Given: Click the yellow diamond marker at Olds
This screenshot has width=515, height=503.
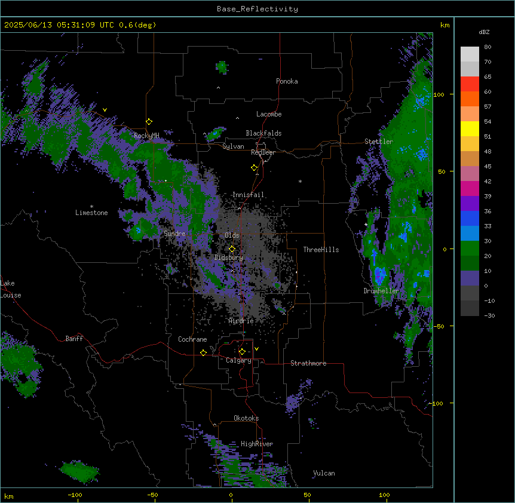Looking at the screenshot, I should tap(232, 249).
